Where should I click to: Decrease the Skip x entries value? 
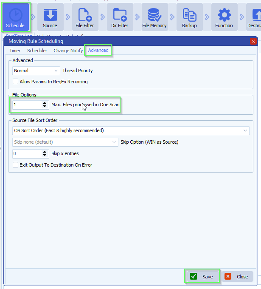point(45,156)
